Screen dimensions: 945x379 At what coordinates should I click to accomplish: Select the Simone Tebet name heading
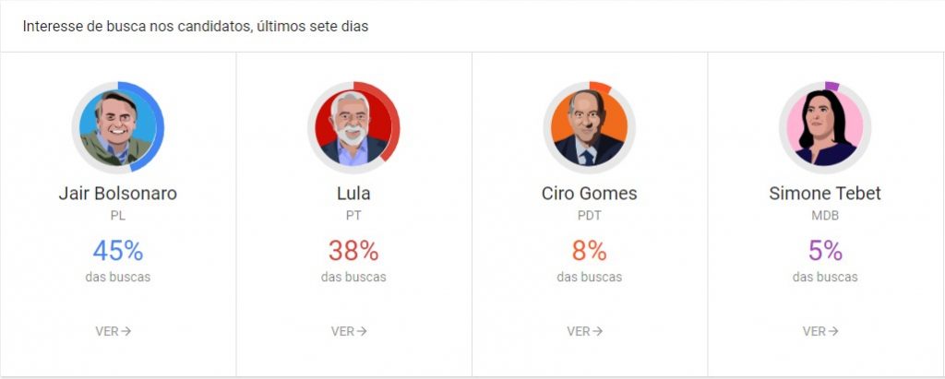[825, 194]
